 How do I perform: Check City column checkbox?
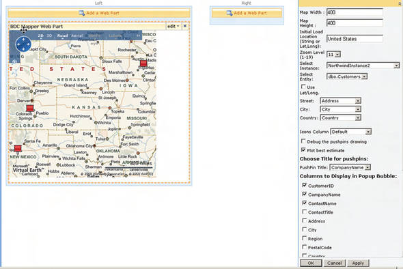pyautogui.click(x=305, y=229)
